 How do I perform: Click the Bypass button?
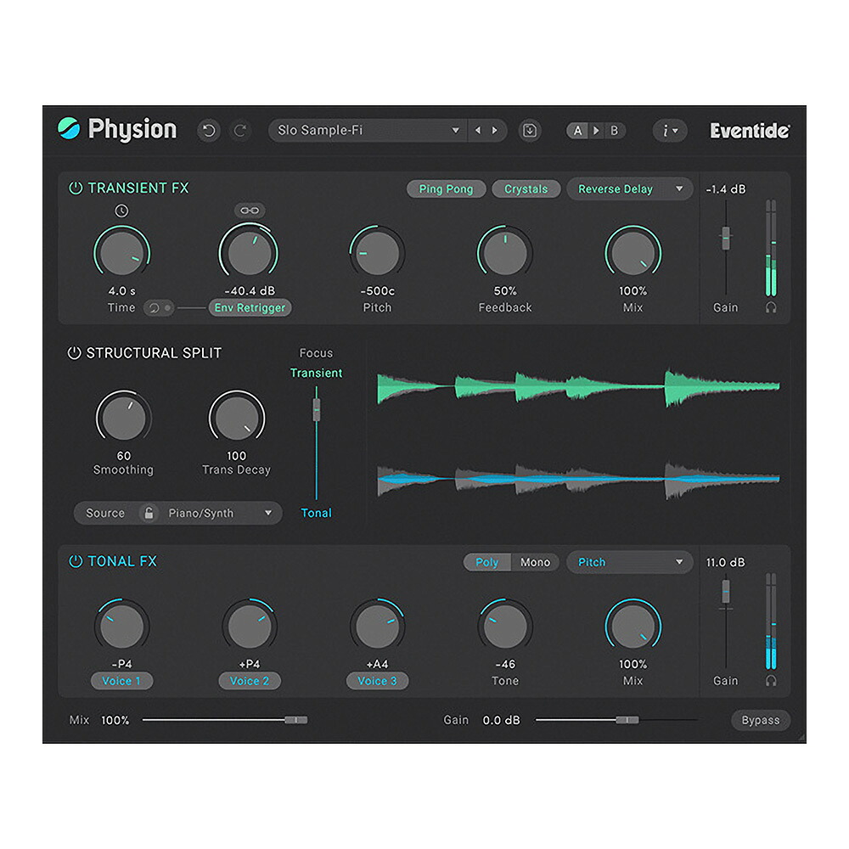[x=761, y=720]
